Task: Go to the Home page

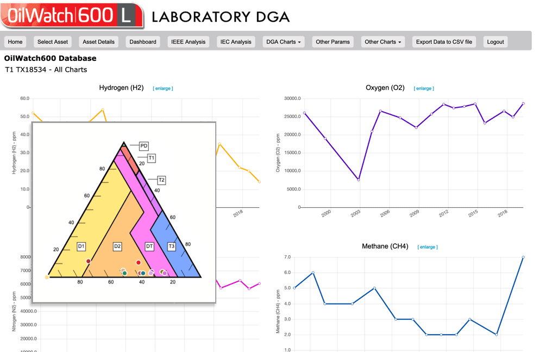Action: (x=15, y=42)
